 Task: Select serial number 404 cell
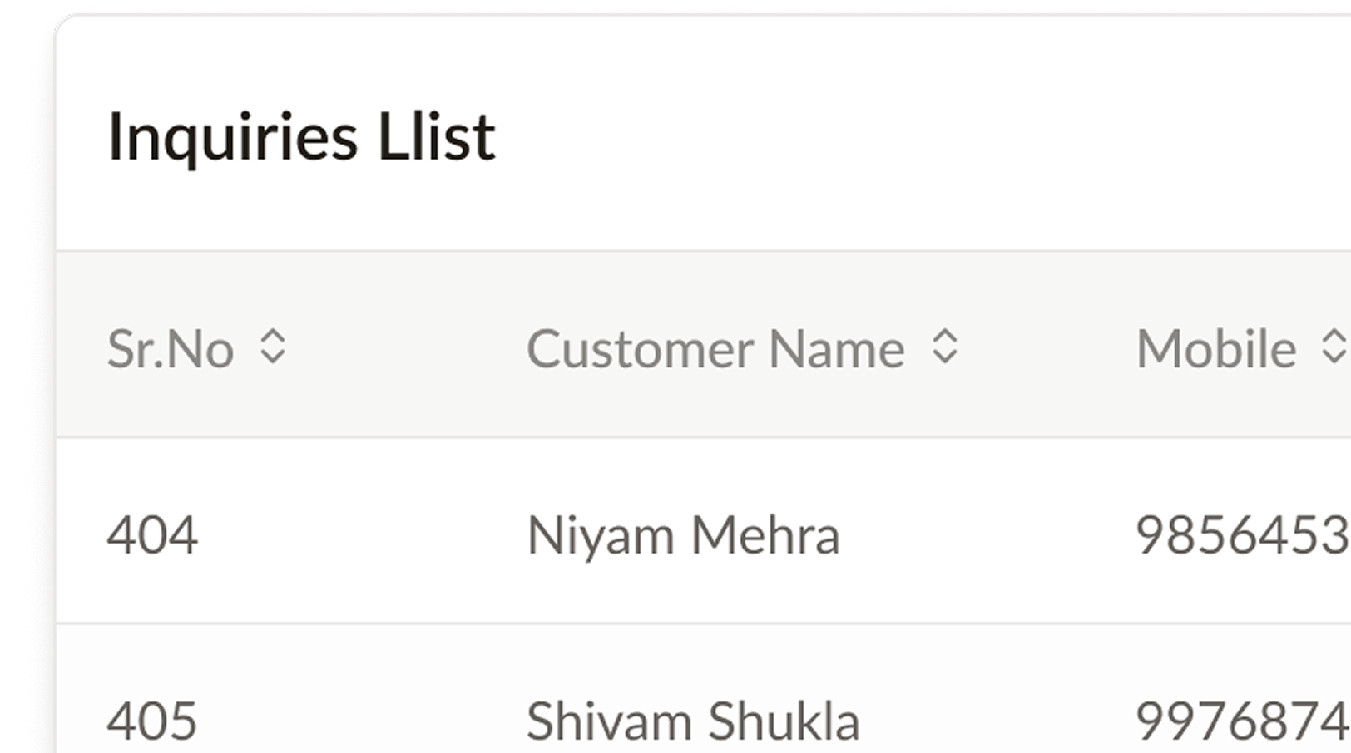152,534
